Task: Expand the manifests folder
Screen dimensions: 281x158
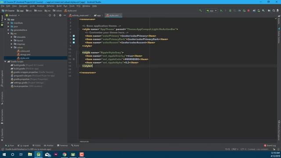Action: coord(8,23)
